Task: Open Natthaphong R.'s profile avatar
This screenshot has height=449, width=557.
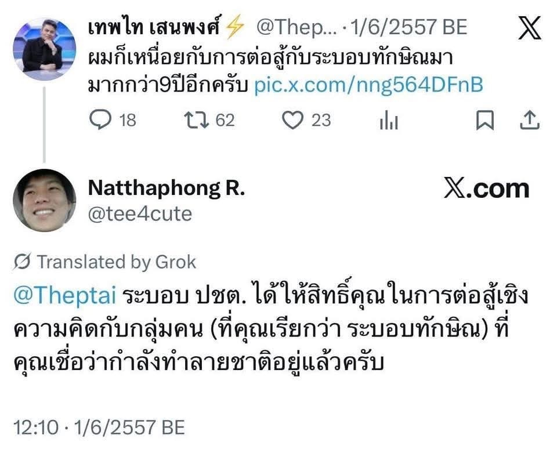Action: pos(44,200)
